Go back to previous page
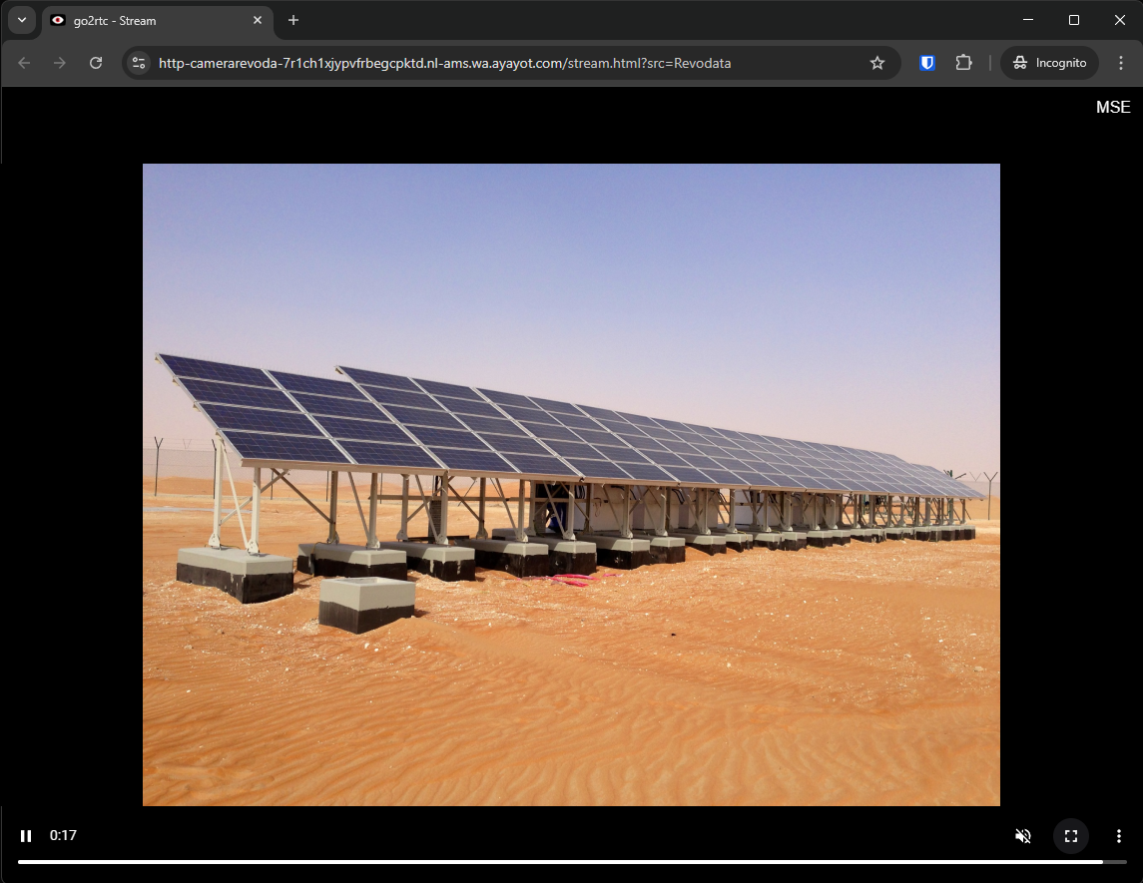This screenshot has height=883, width=1143. (x=24, y=63)
